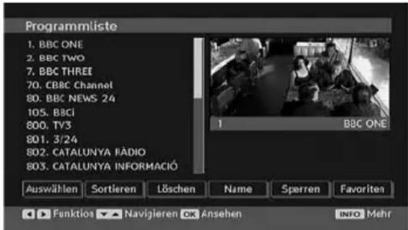This screenshot has height=230, width=408.
Task: Select channel 802. CATALUNYA RÀDIO
Action: [86, 152]
